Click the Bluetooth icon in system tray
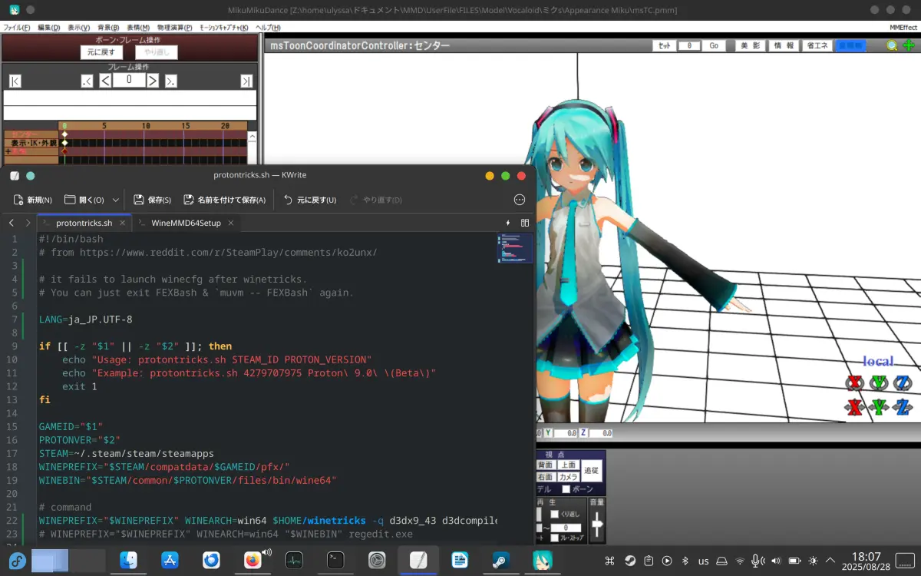The image size is (921, 576). [x=685, y=561]
